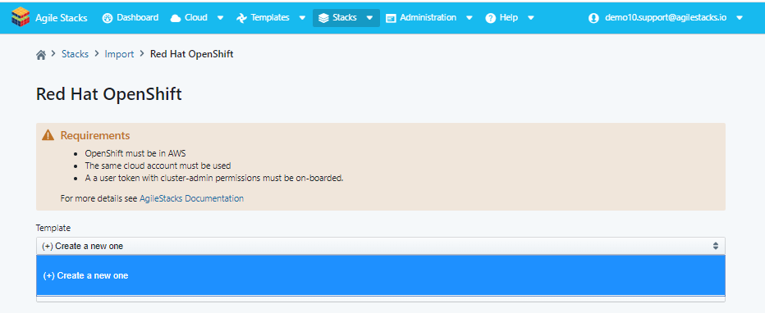765x313 pixels.
Task: Choose '(+) Create a new one' option
Action: tap(381, 275)
